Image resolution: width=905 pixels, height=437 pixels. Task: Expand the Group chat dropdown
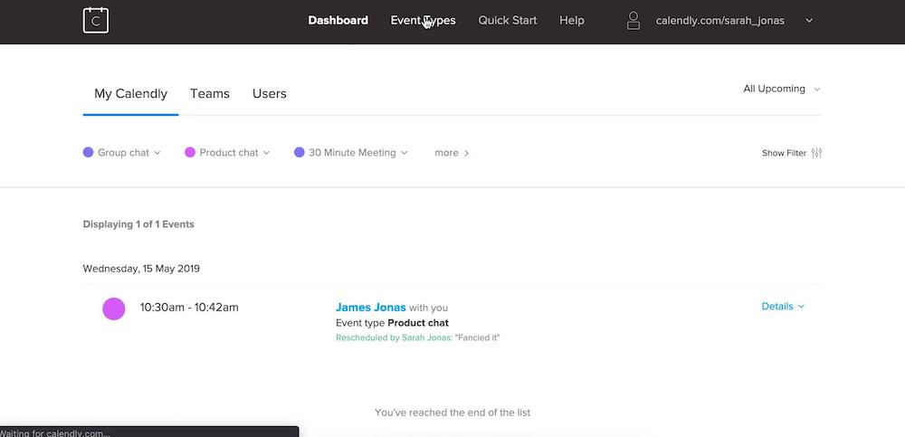pos(157,153)
